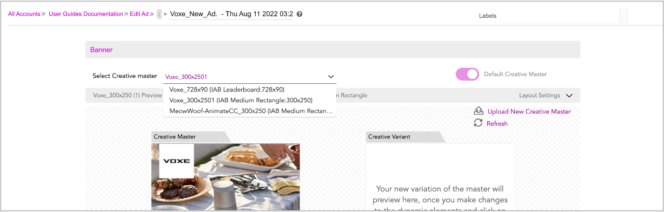Viewport: 664px width, 212px height.
Task: Navigate to Edit Ad breadcrumb
Action: coord(139,14)
